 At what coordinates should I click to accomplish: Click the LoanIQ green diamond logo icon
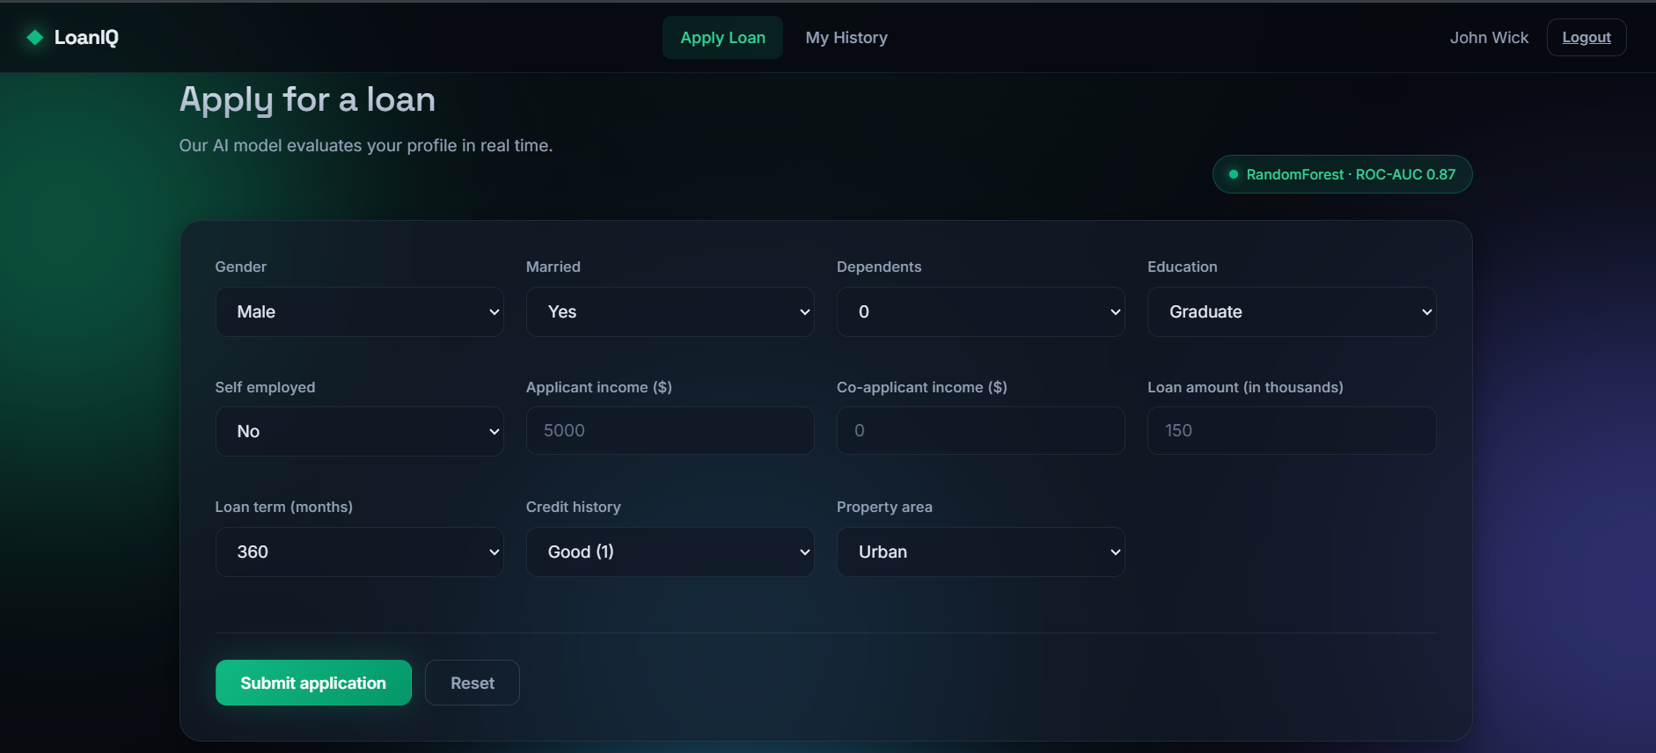coord(35,37)
